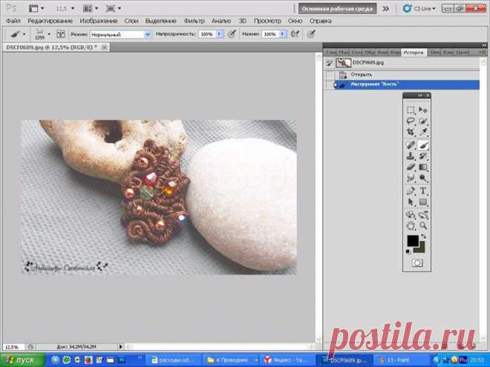Select the Horizontal Type tool
This screenshot has width=490, height=367.
click(423, 191)
